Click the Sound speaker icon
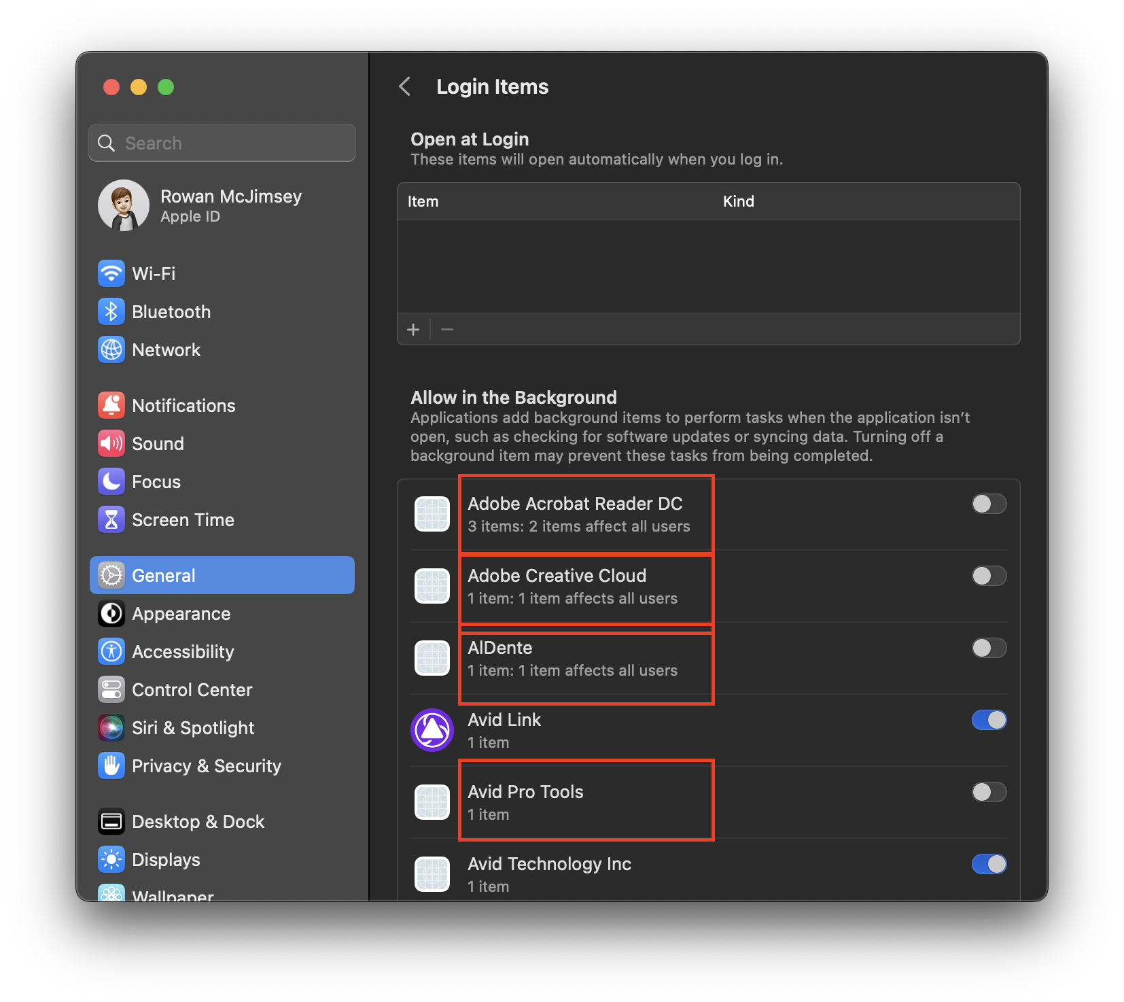This screenshot has width=1124, height=1002. [111, 443]
